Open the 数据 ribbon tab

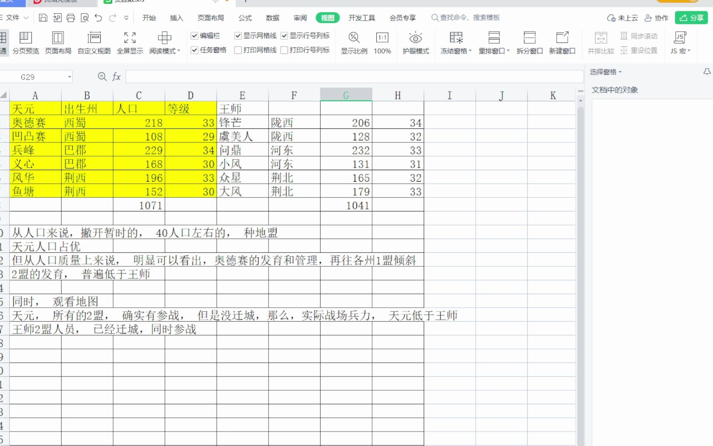click(x=272, y=18)
